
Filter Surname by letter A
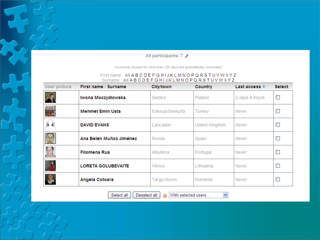pyautogui.click(x=131, y=80)
